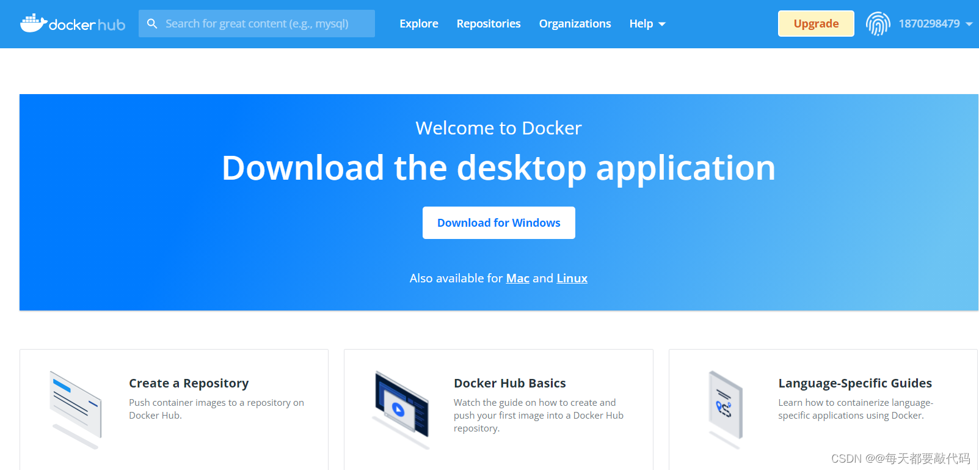Click the Docker Hub whale logo

73,23
